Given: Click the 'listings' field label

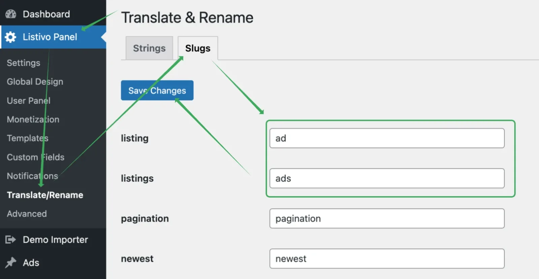Looking at the screenshot, I should coord(137,178).
